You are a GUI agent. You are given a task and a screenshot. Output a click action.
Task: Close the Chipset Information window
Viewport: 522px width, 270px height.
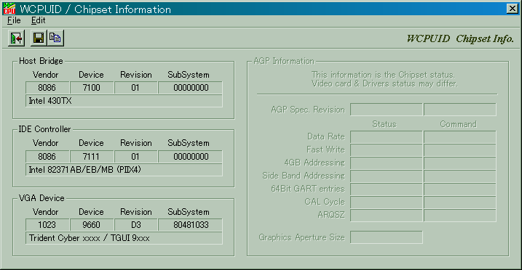[513, 9]
